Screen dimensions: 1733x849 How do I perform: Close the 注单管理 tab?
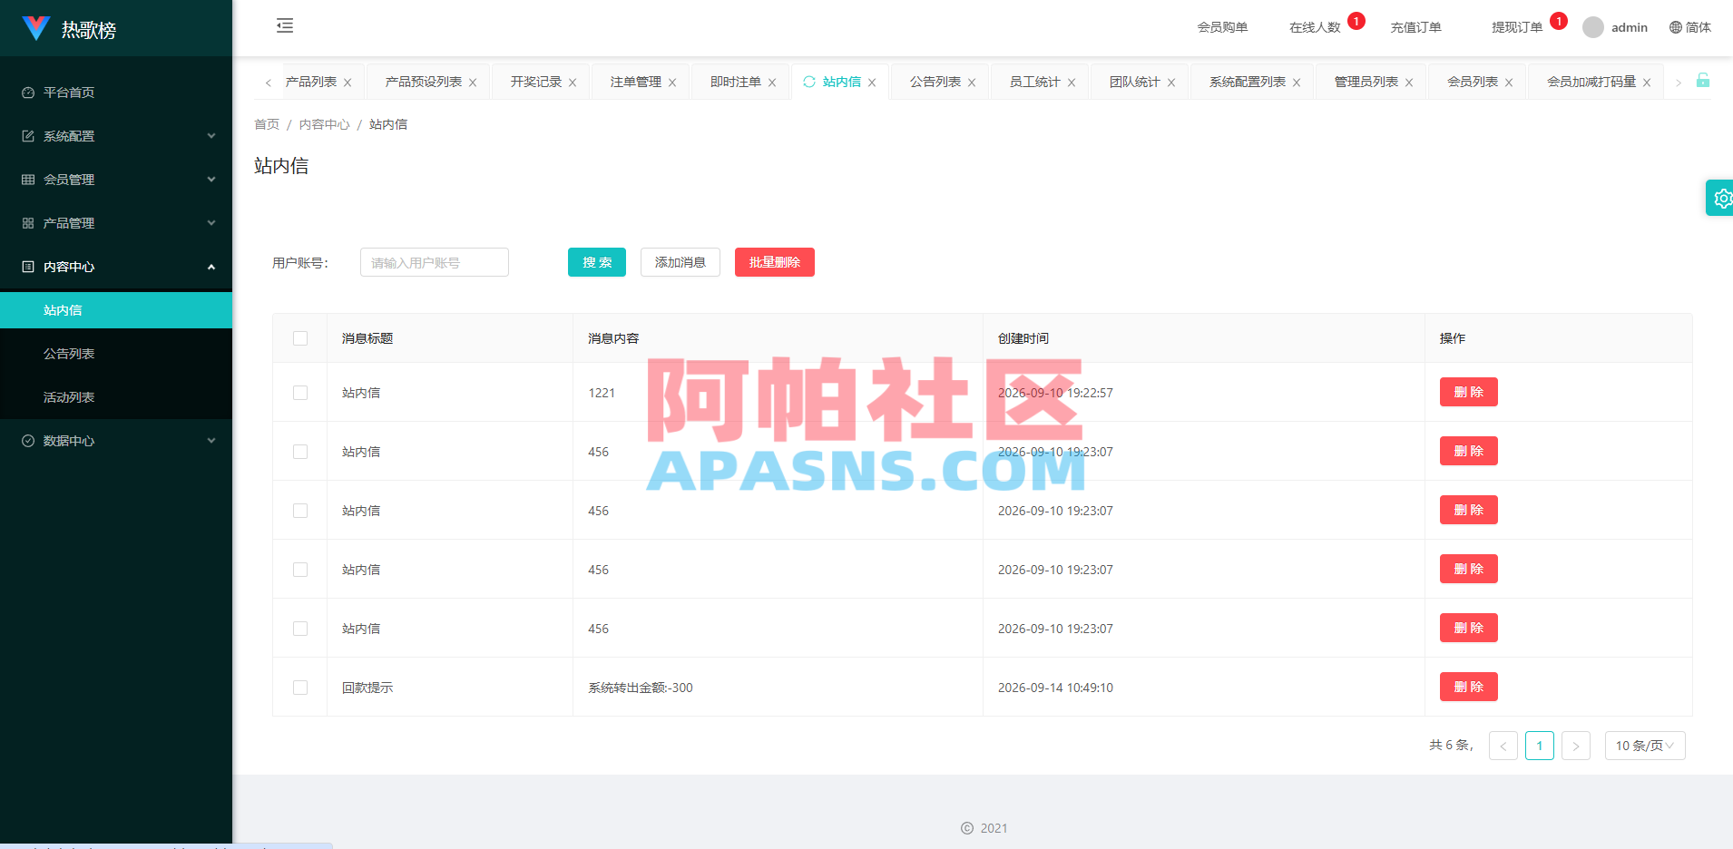click(x=672, y=83)
